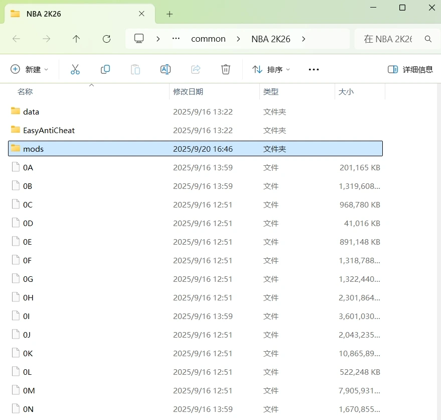Open the See more ellipsis menu
The height and width of the screenshot is (420, 441).
[x=314, y=69]
